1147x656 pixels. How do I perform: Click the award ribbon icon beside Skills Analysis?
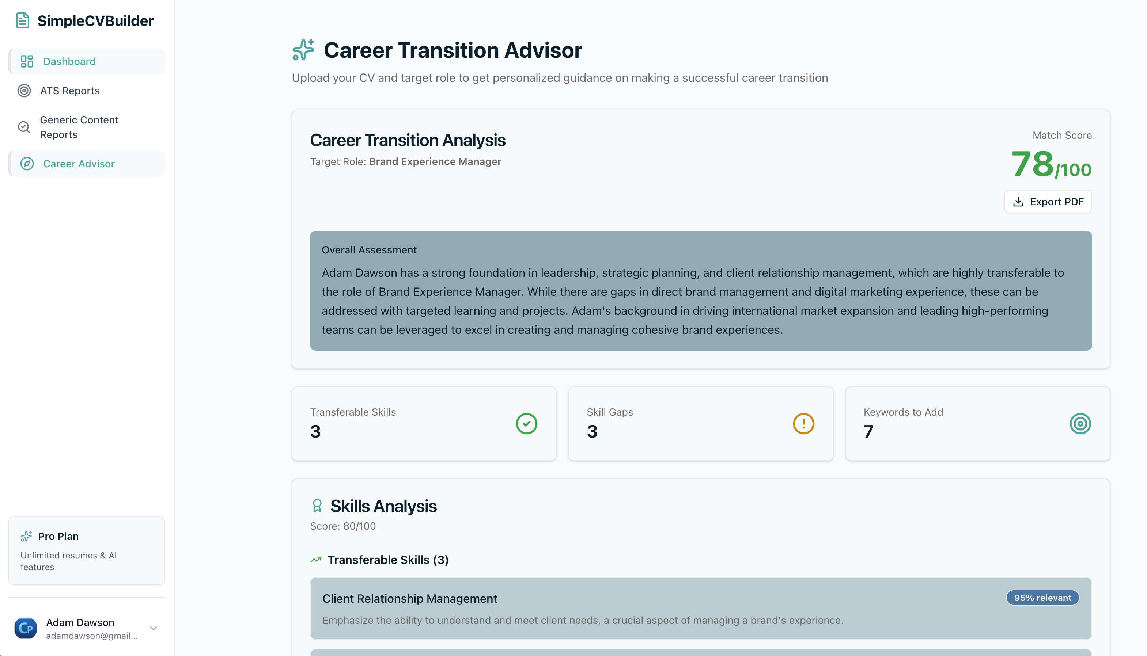[x=317, y=506]
